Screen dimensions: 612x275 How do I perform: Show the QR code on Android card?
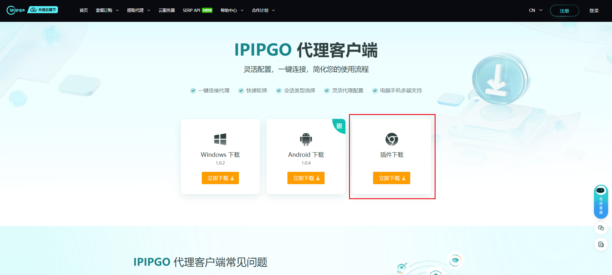[339, 126]
